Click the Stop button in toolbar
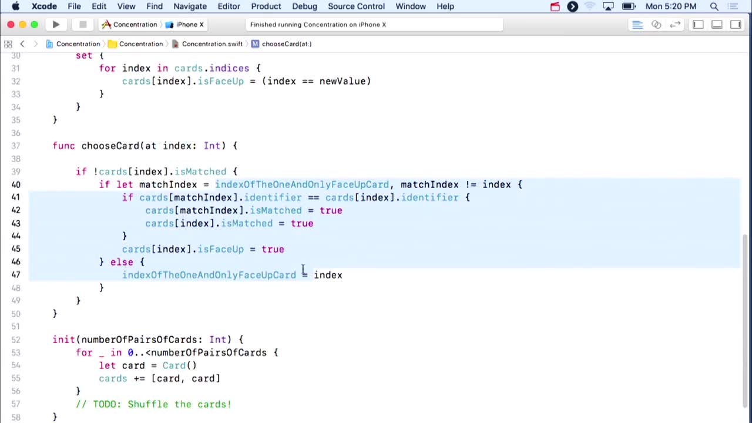This screenshot has height=423, width=752. pos(83,25)
